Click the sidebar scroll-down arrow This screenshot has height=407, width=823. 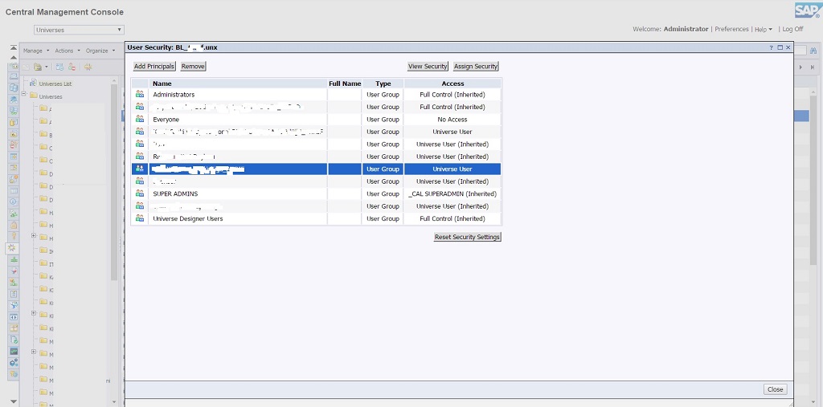point(14,401)
